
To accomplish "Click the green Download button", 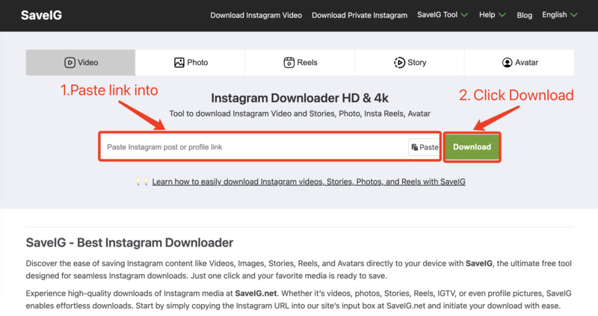I will point(472,147).
